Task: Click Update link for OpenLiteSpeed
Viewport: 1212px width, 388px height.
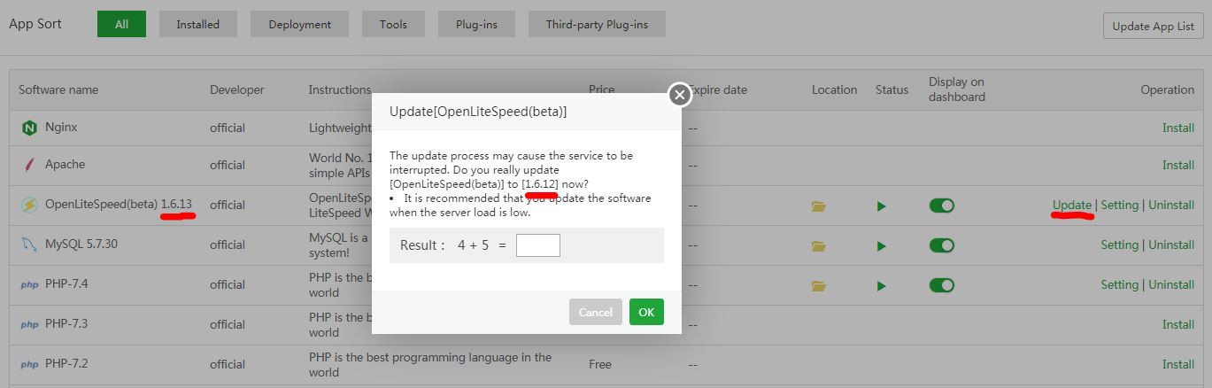Action: click(x=1072, y=205)
